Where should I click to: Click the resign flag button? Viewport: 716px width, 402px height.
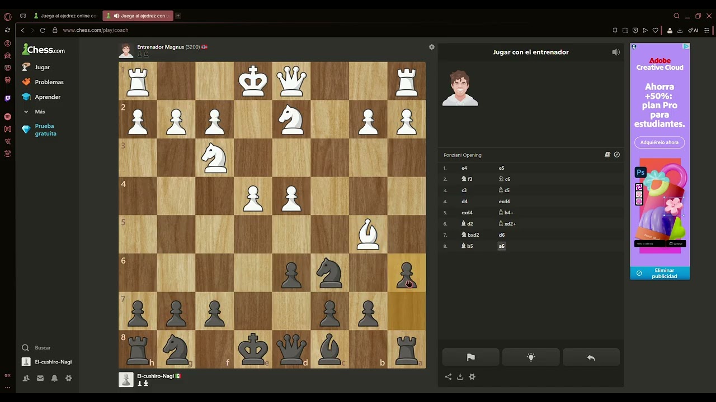[x=470, y=357]
